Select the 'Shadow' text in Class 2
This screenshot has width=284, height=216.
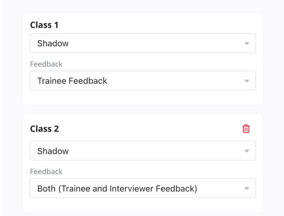(x=53, y=151)
